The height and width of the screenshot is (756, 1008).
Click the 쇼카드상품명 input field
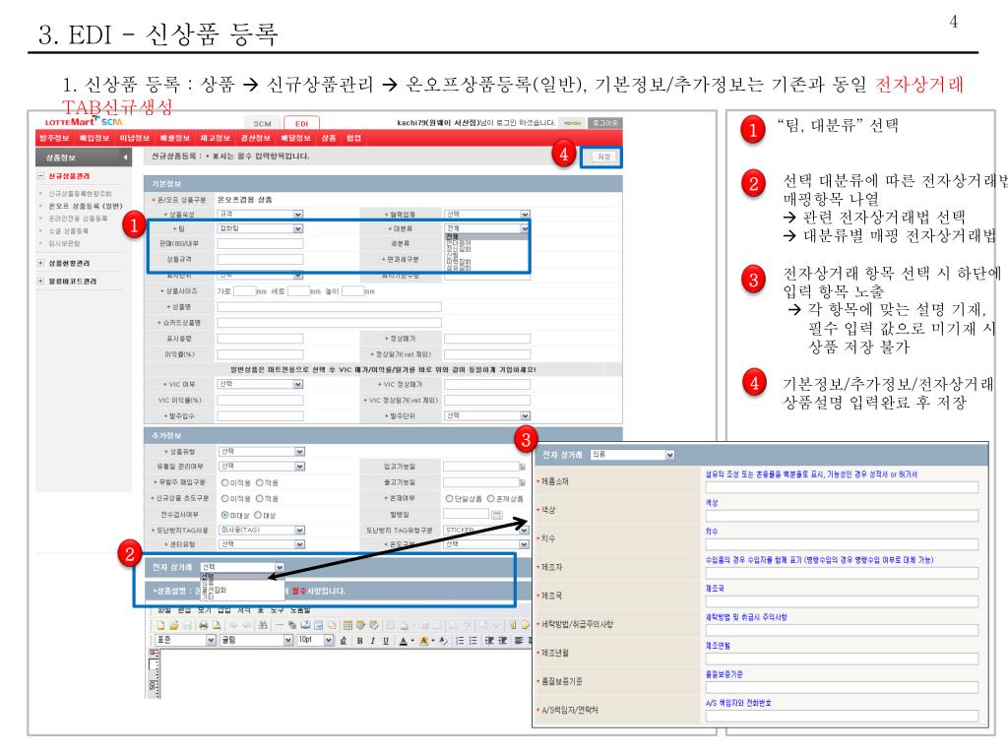[329, 323]
